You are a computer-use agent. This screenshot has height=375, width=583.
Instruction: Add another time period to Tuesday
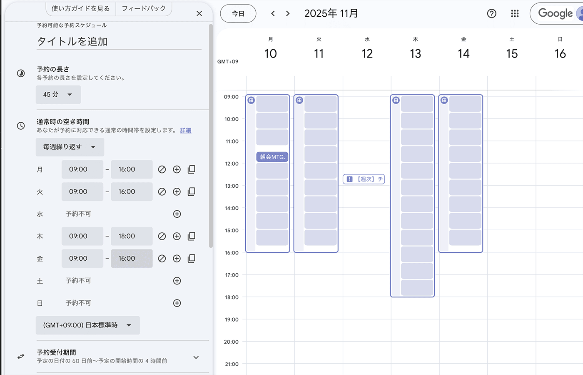pos(177,192)
